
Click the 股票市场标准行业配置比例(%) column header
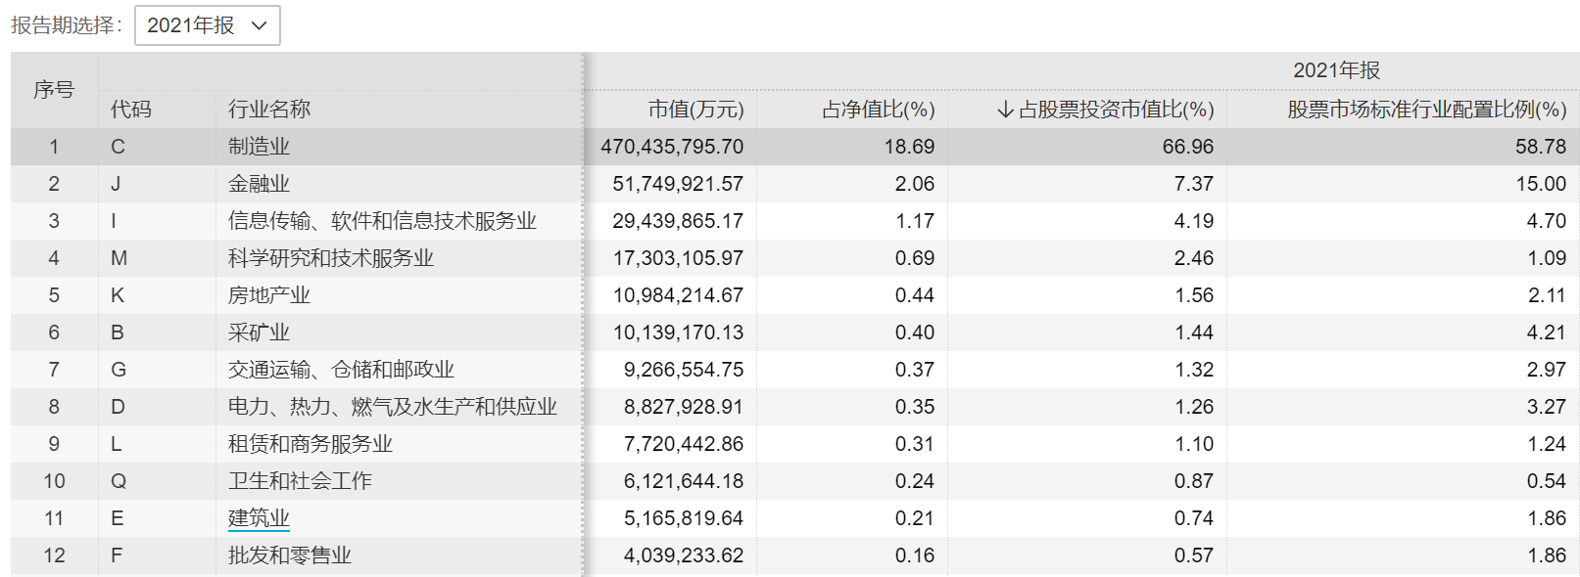click(1426, 110)
